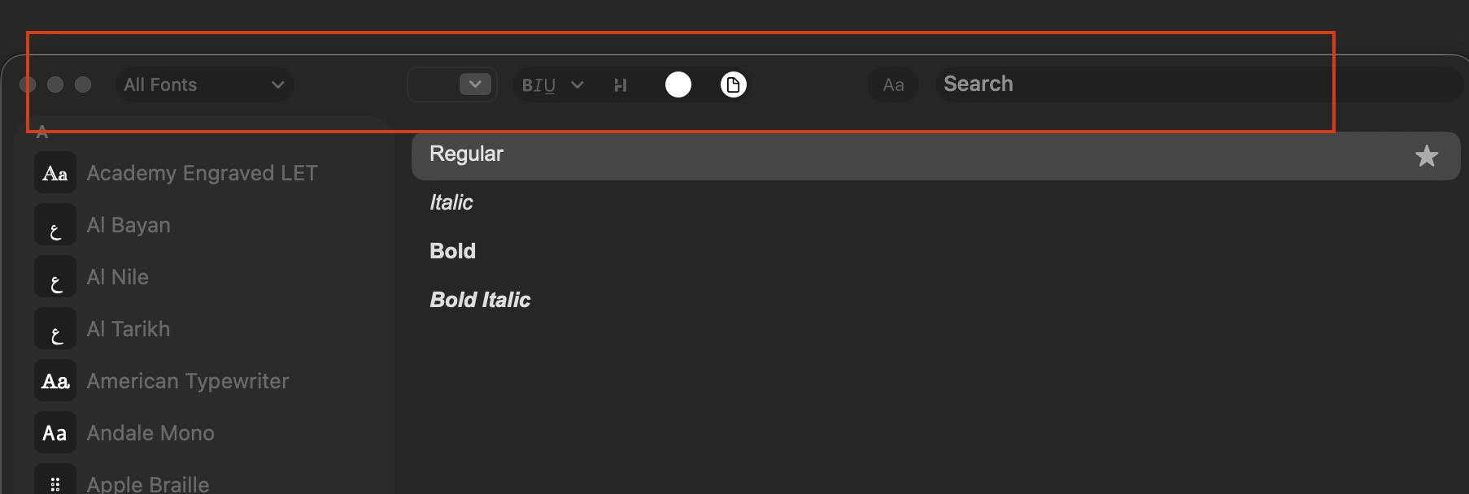Click the Aa preview icon beside Search
1469x494 pixels.
point(893,84)
